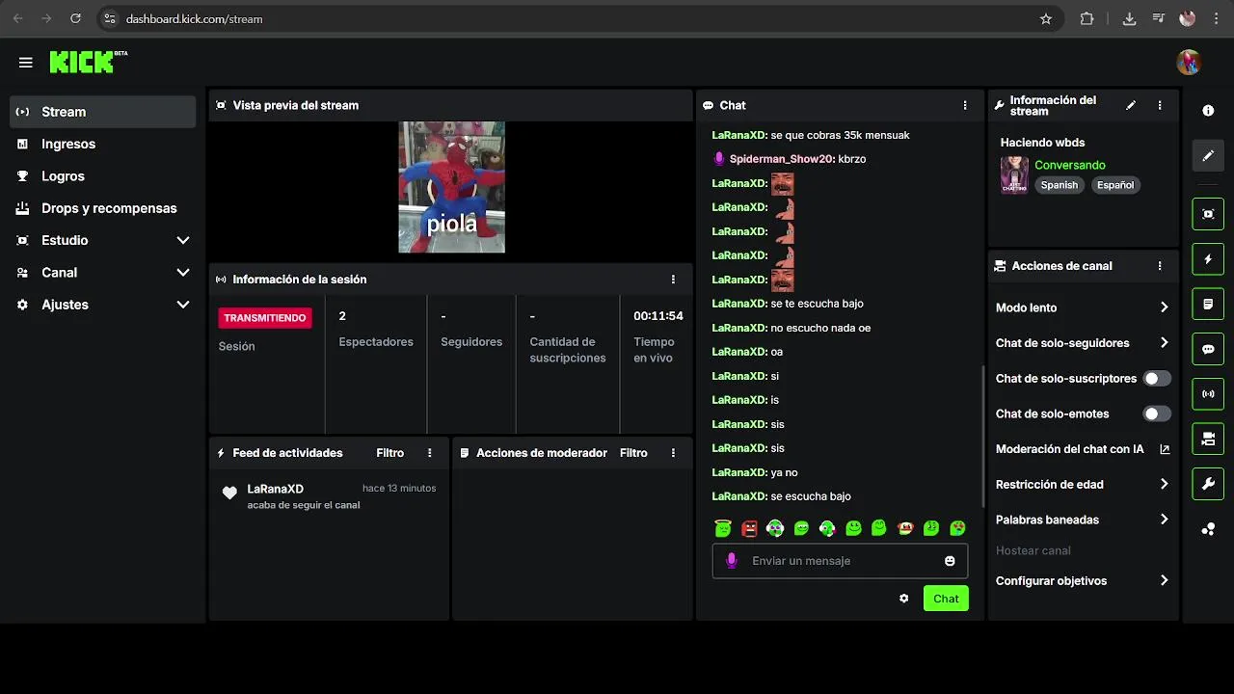Screen dimensions: 1234x694
Task: Open moderación del chat con IA external link
Action: (1165, 449)
